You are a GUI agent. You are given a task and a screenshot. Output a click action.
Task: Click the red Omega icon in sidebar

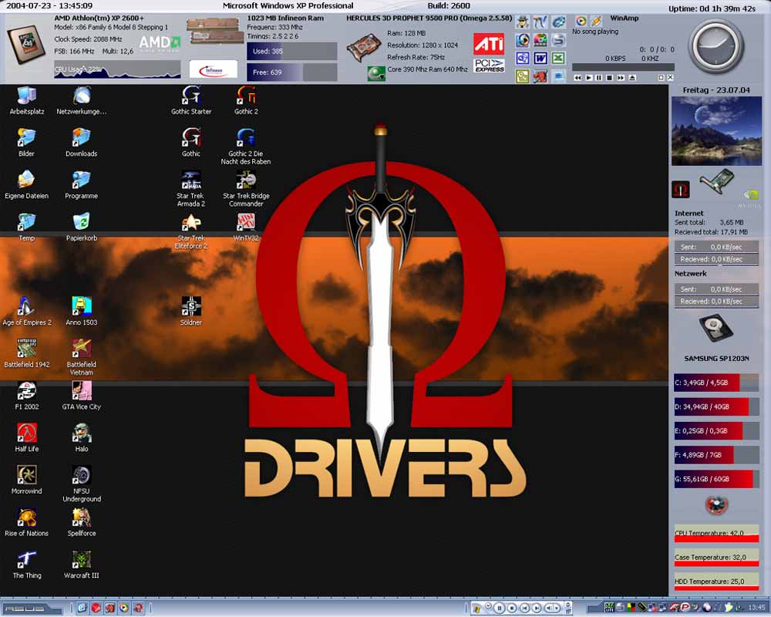(681, 190)
